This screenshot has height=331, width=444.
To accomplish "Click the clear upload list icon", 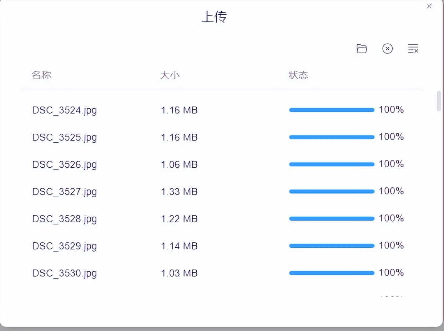I will click(x=413, y=49).
